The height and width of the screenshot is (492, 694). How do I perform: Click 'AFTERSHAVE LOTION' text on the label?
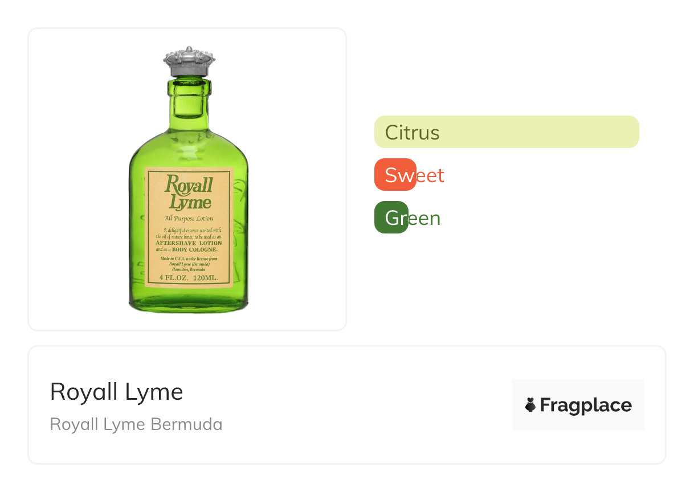(189, 243)
